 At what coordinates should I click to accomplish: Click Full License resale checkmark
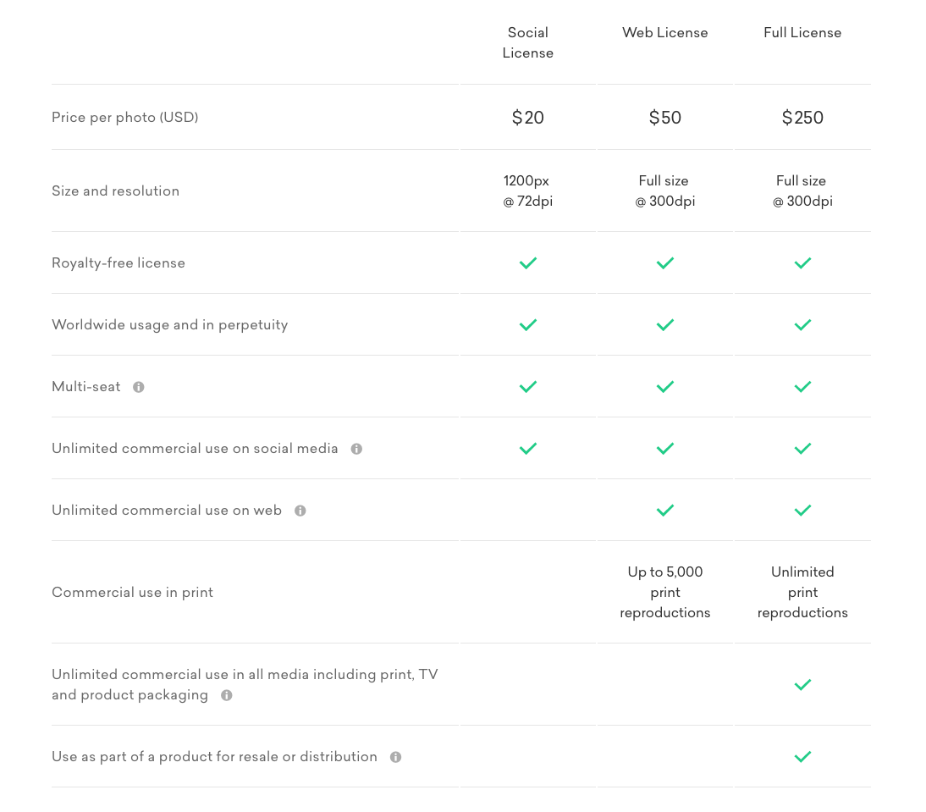(802, 757)
